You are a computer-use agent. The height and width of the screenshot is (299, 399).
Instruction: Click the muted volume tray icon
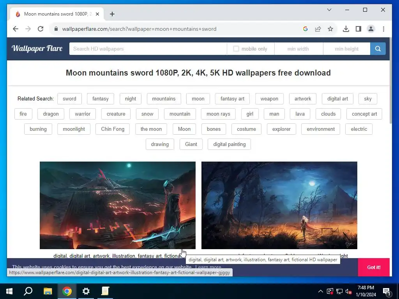348,291
